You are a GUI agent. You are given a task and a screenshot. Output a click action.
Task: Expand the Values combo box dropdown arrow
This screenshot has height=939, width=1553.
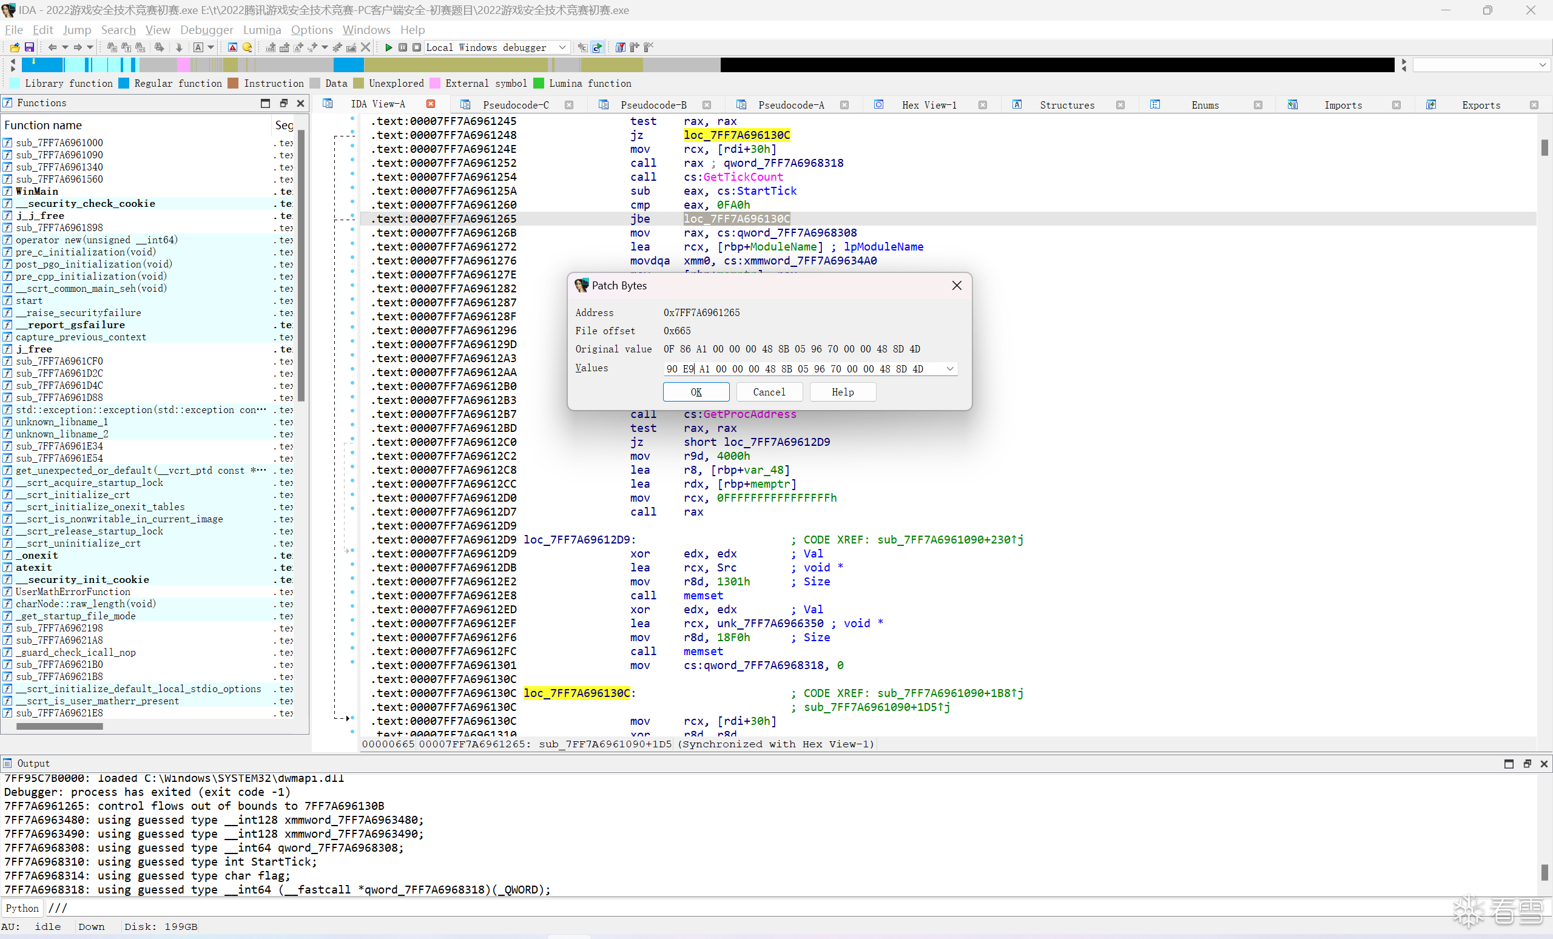point(950,369)
